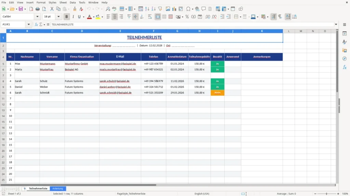Toggle Center Horizontally alignment
This screenshot has height=196, width=350.
click(x=115, y=17)
